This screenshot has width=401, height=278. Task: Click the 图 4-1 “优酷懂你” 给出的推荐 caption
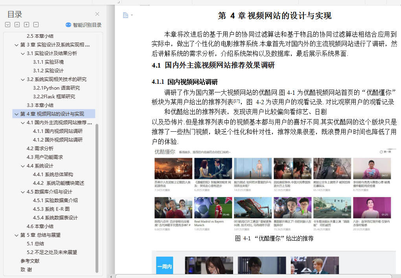pos(274,239)
